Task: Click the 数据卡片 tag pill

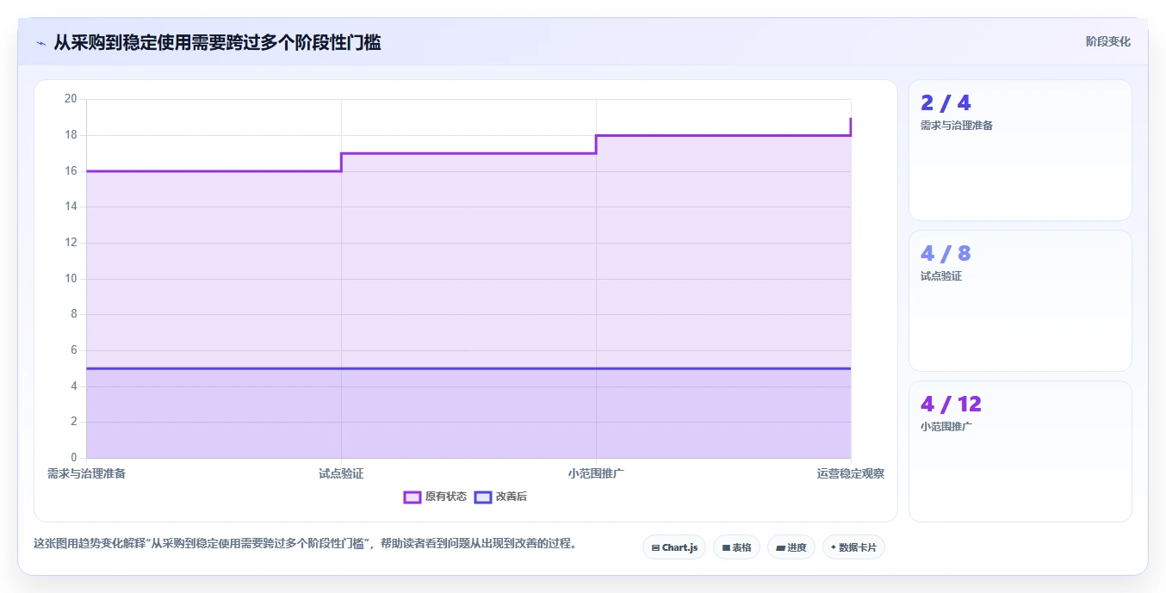Action: (853, 547)
